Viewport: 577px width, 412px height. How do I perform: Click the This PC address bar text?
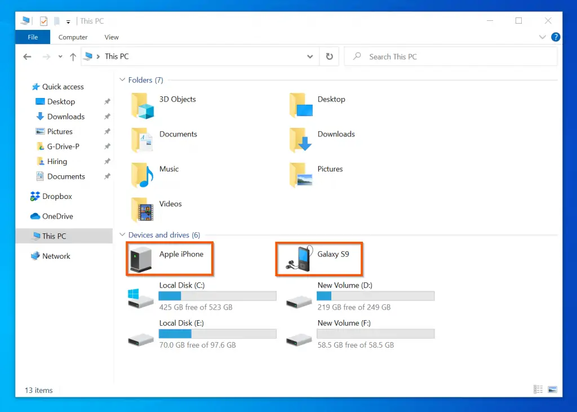tap(117, 56)
